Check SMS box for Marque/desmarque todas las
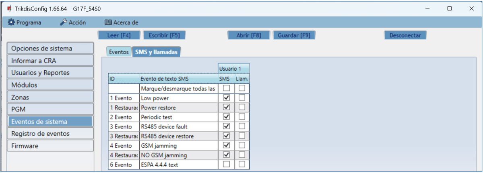Viewport: 483px width, 173px height. pyautogui.click(x=226, y=88)
